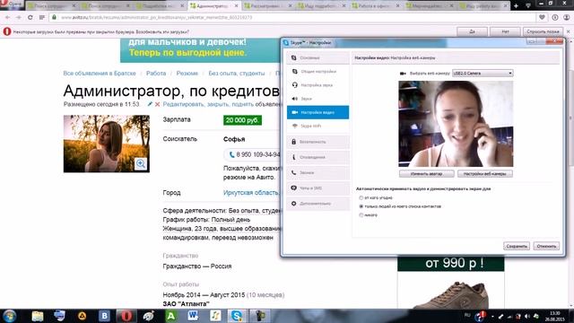Open the file explorer folder in taskbar

[x=38, y=316]
